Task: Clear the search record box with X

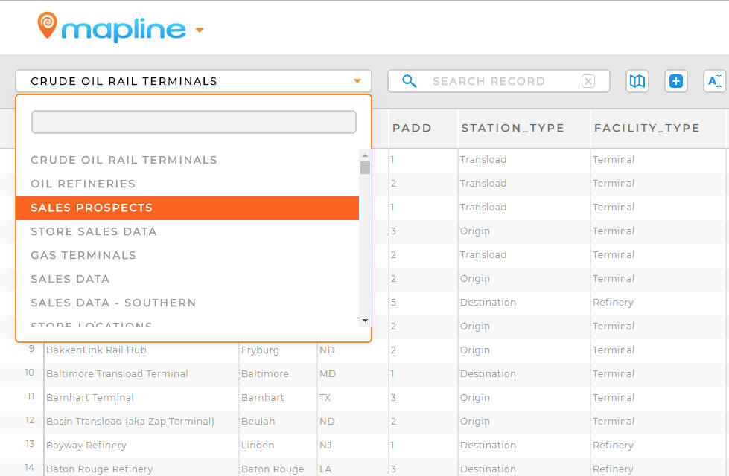Action: 588,81
